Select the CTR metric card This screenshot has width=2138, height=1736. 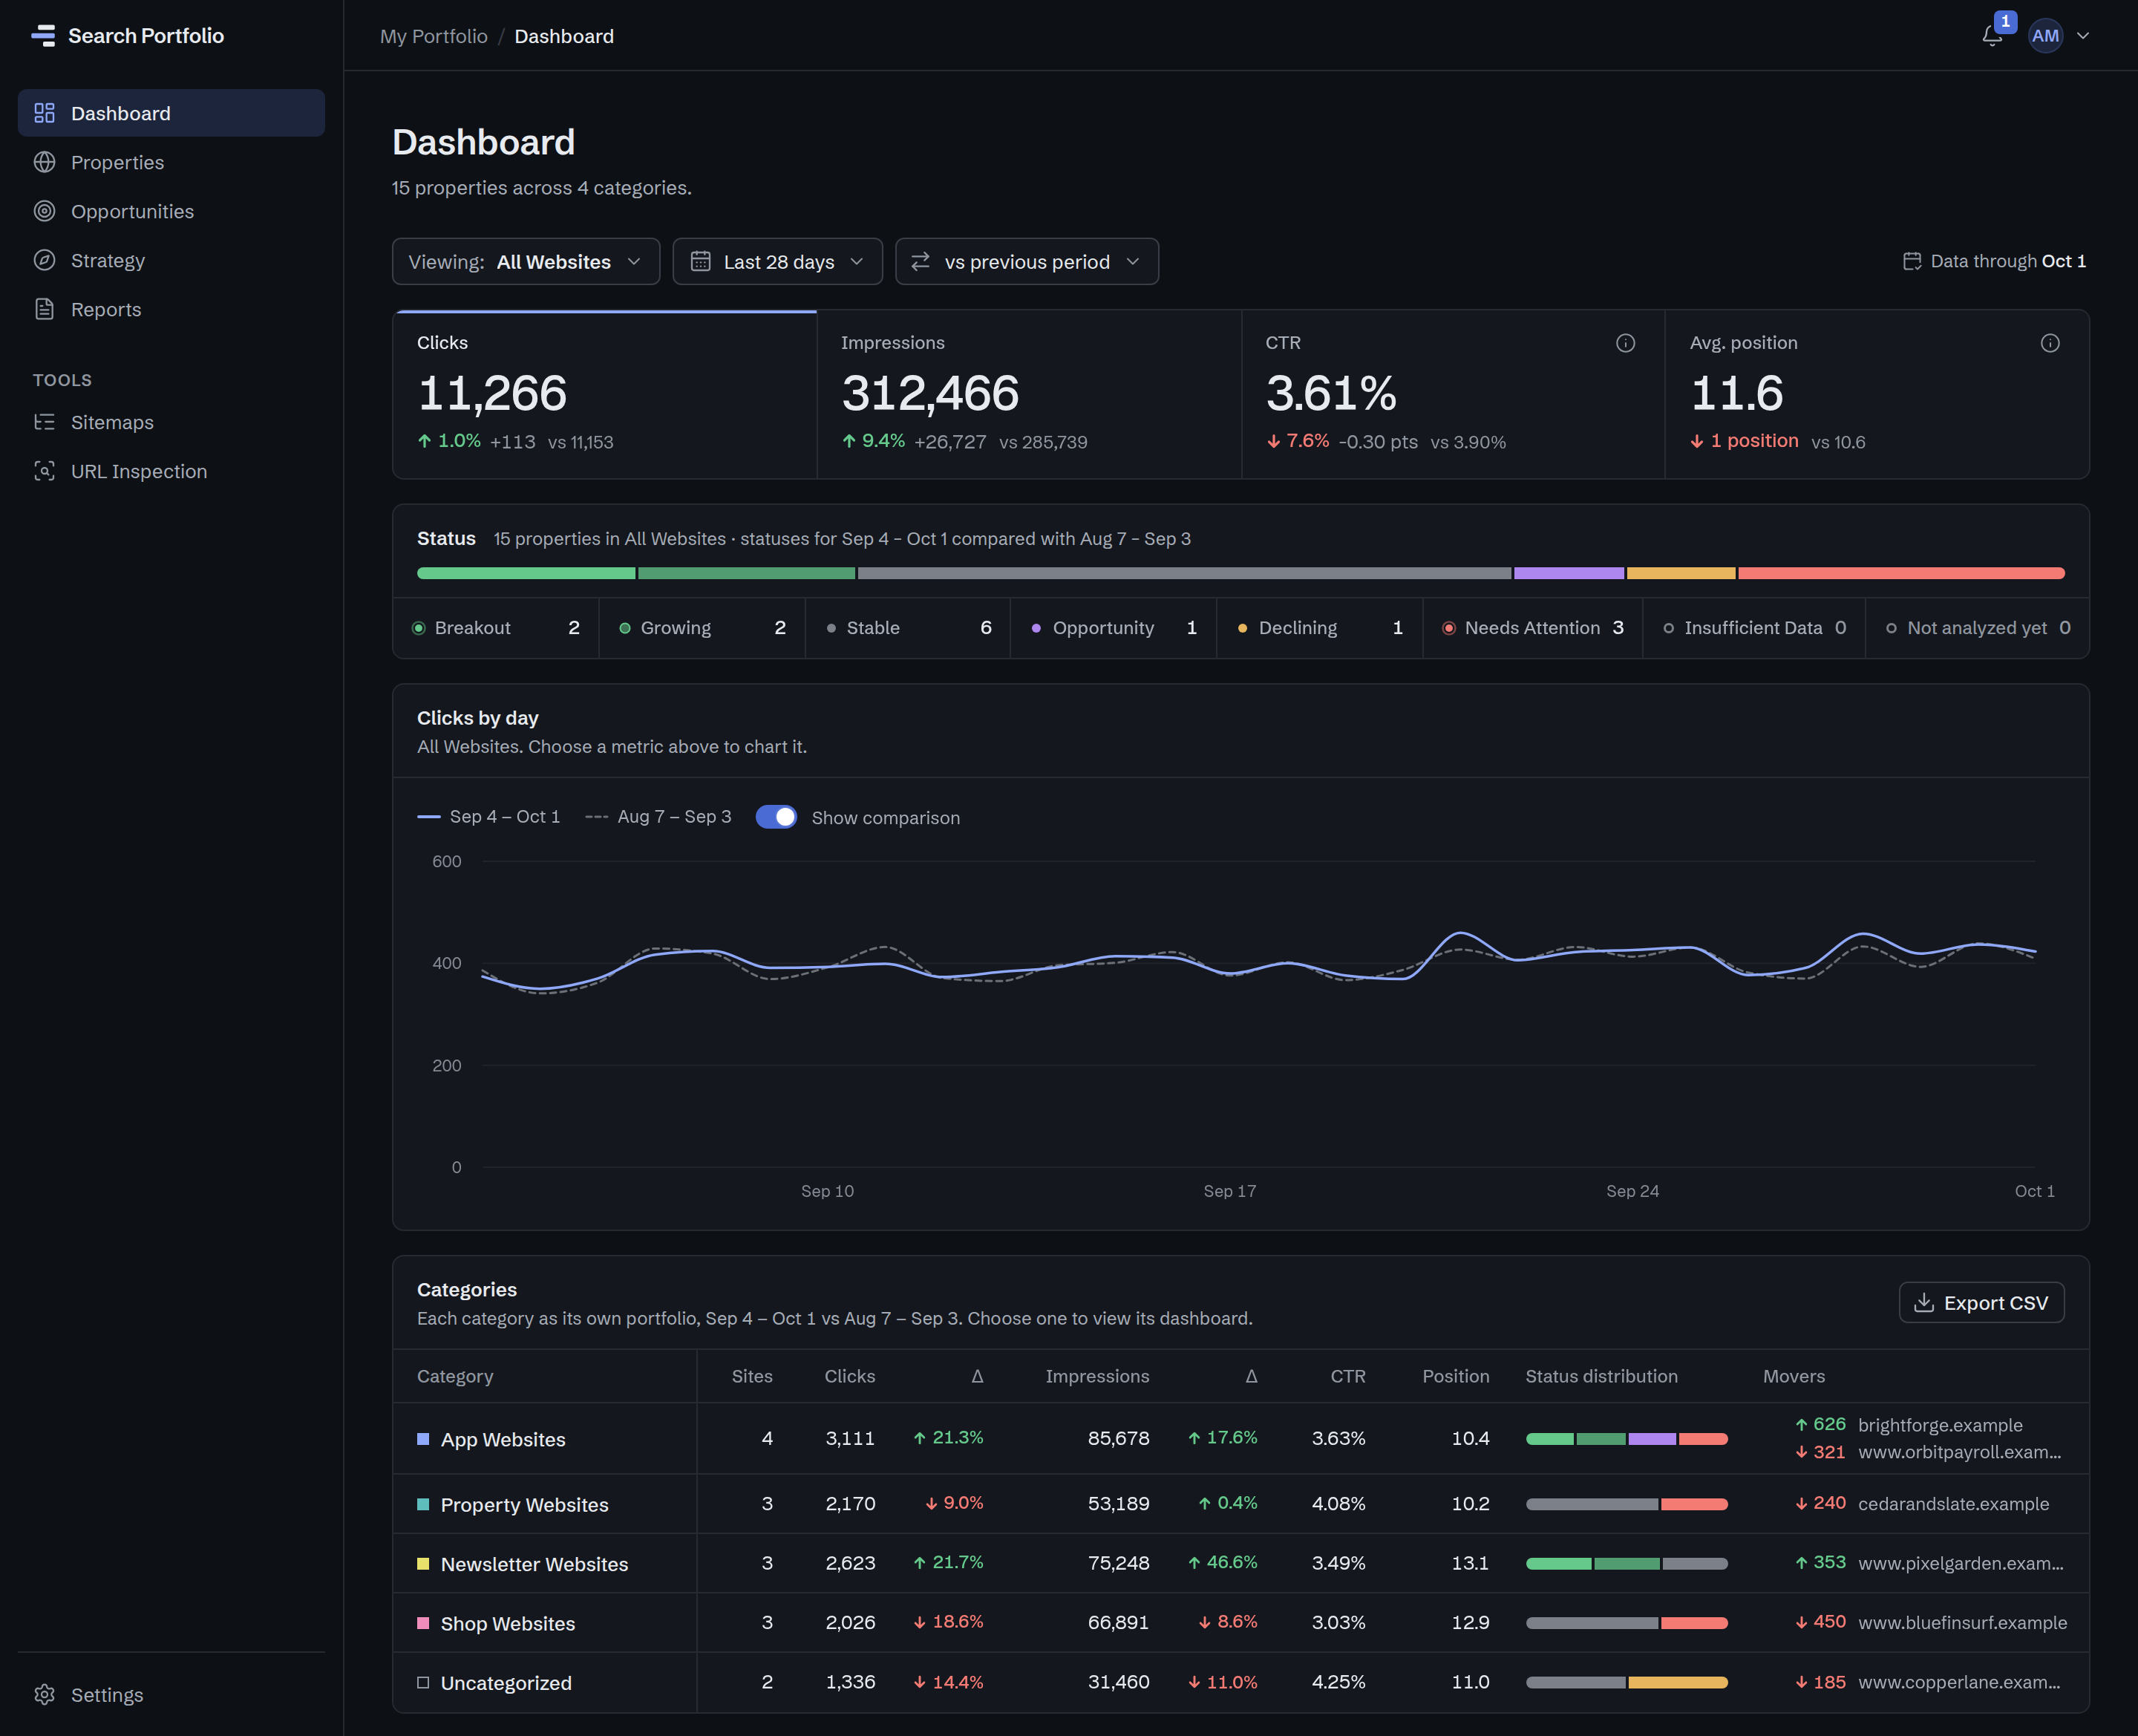click(1454, 394)
